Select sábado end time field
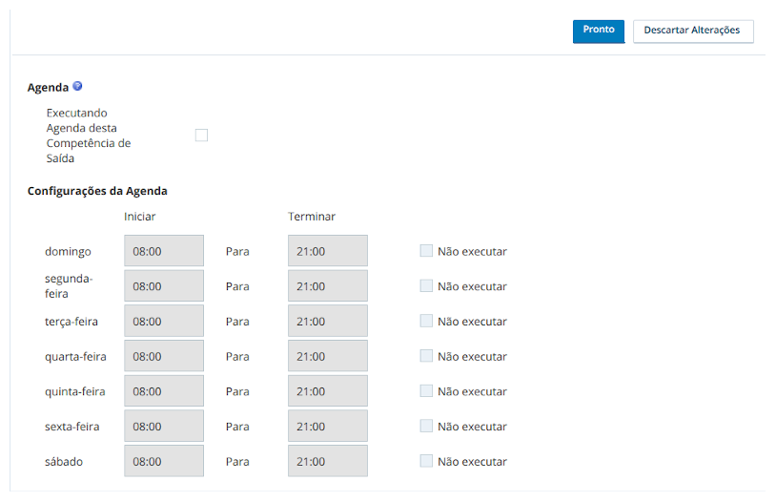The height and width of the screenshot is (502, 776). click(328, 461)
